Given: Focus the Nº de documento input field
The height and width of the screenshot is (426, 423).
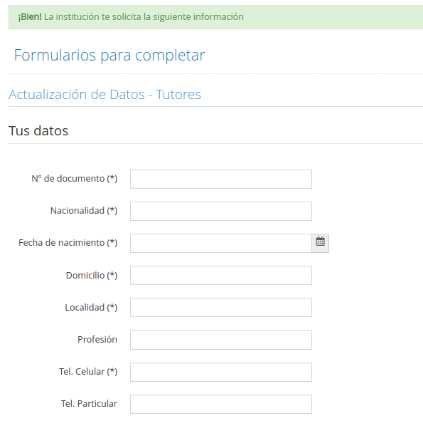Looking at the screenshot, I should 221,179.
